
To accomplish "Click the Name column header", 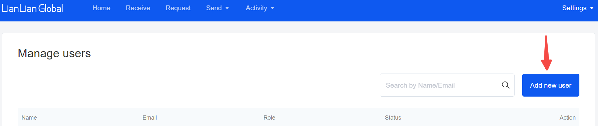I will [x=29, y=118].
